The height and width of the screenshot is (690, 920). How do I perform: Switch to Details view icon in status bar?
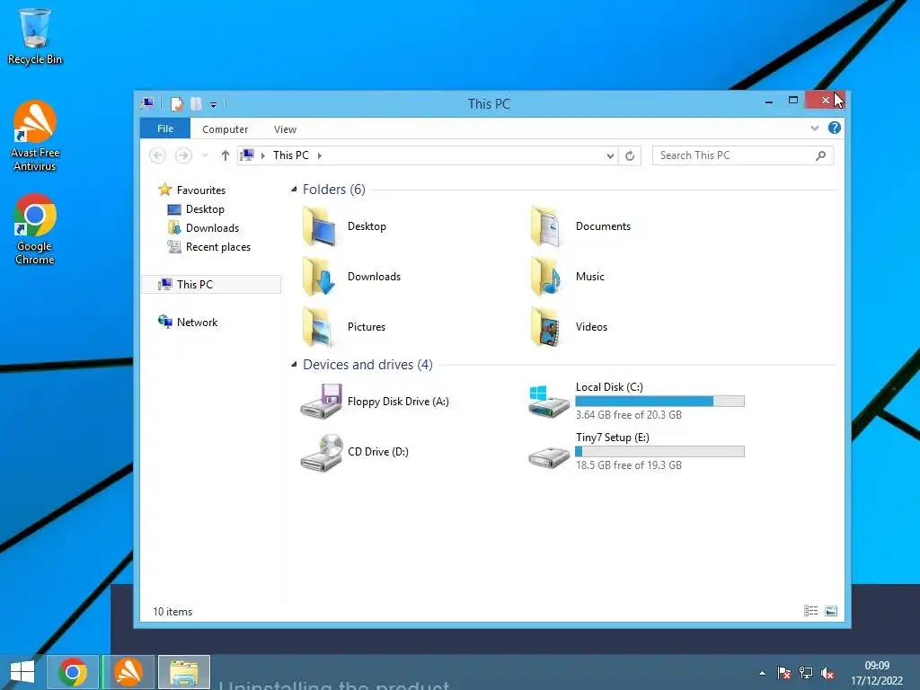pos(811,611)
